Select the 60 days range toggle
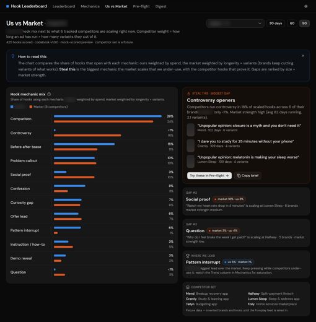 292,24
